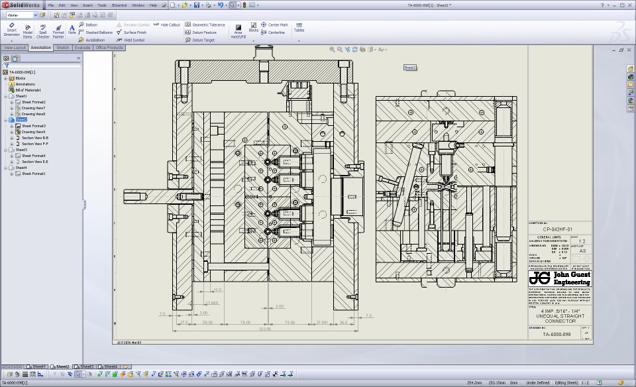Screen dimensions: 636x387
Task: Switch to the View Layout tab
Action: click(15, 48)
